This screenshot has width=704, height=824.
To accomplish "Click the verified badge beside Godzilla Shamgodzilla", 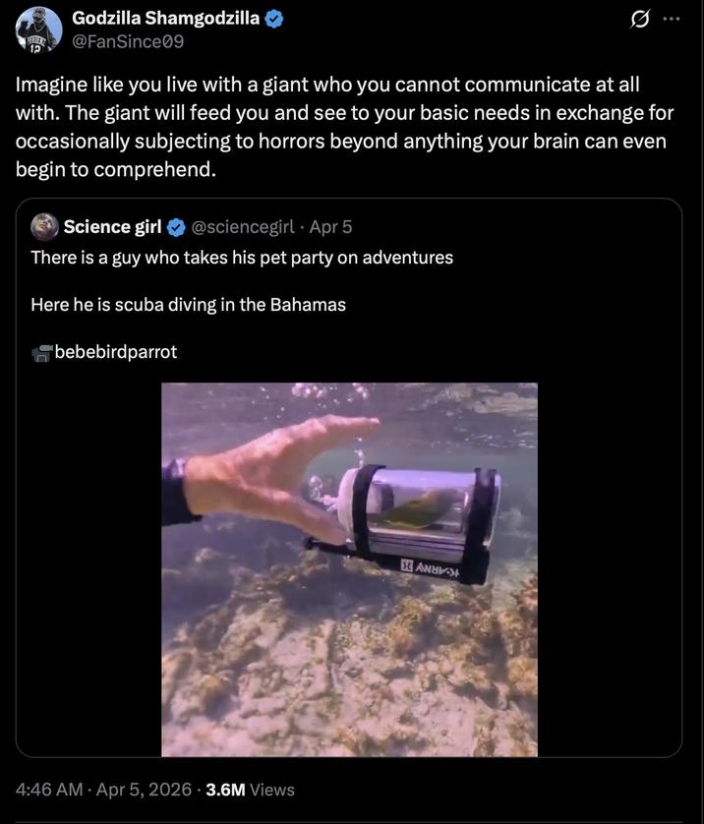I will tap(274, 18).
